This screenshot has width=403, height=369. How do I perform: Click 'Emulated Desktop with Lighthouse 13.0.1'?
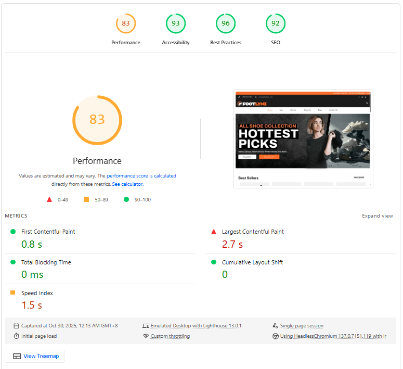click(196, 326)
